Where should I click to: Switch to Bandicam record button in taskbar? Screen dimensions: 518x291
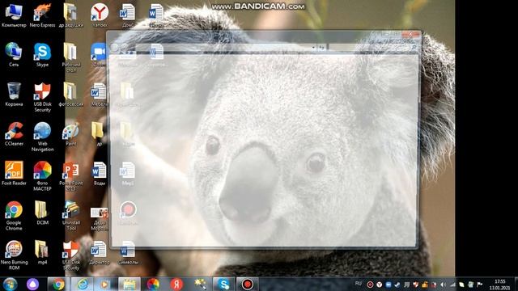247,284
